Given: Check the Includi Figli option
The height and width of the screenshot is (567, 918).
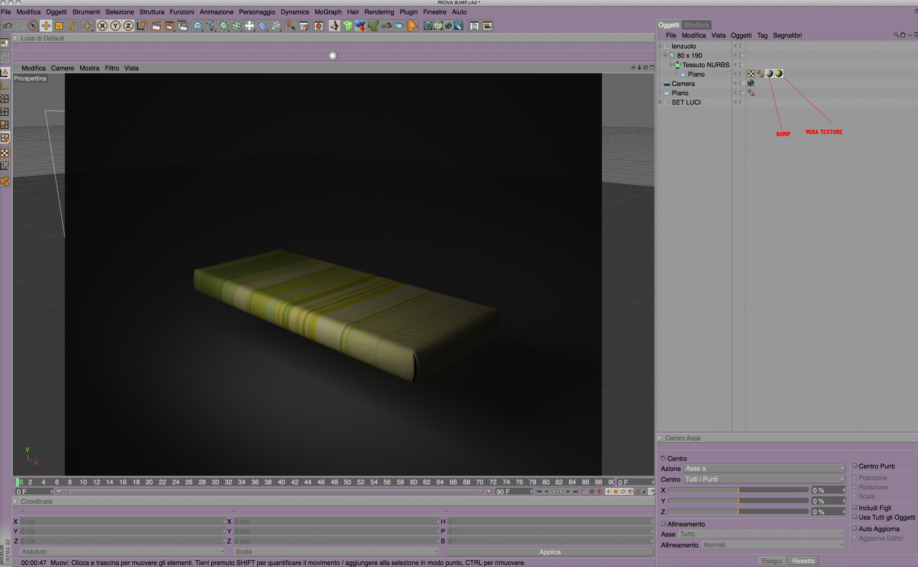Looking at the screenshot, I should [x=855, y=507].
